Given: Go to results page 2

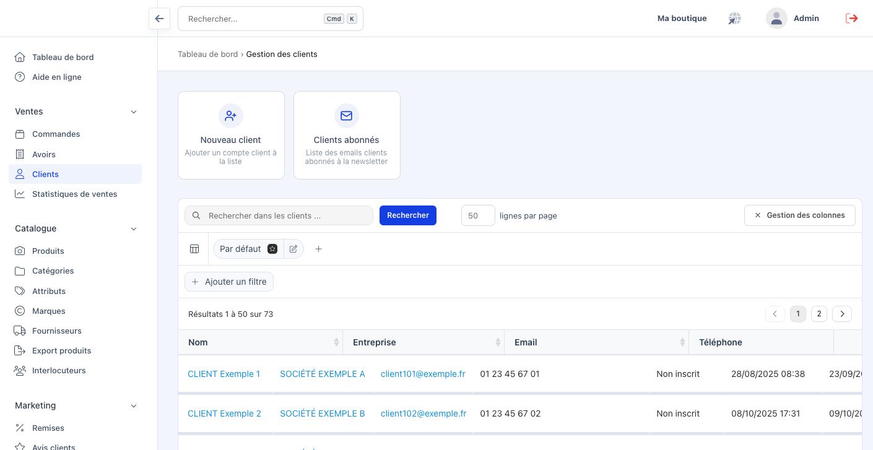Looking at the screenshot, I should click(x=819, y=314).
